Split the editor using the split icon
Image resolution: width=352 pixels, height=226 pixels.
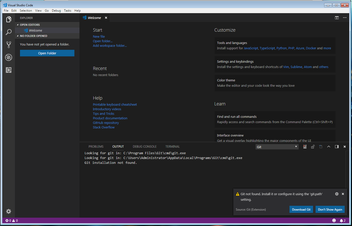click(337, 18)
